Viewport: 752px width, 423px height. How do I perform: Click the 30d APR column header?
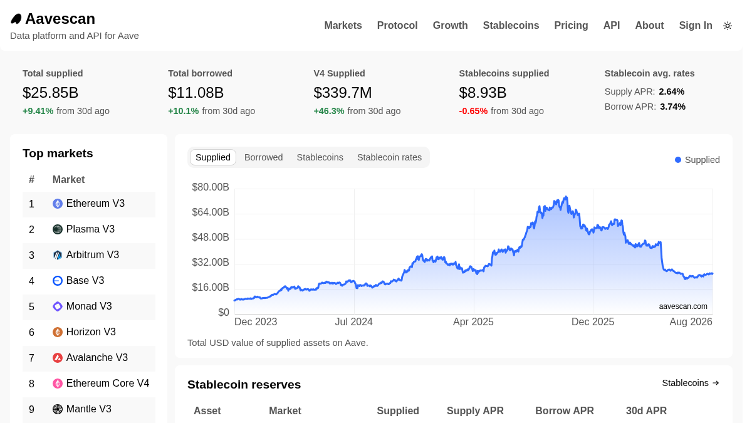(646, 411)
